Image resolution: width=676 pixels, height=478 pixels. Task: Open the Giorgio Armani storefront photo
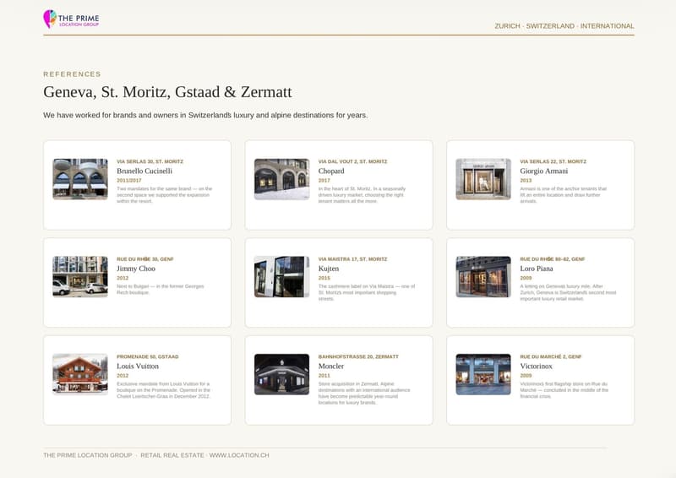[x=483, y=179]
